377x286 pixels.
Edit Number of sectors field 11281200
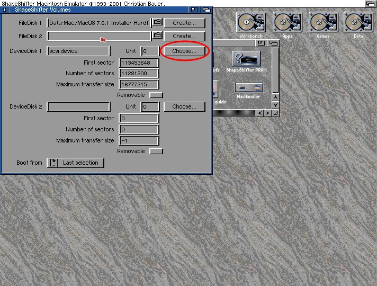(139, 74)
